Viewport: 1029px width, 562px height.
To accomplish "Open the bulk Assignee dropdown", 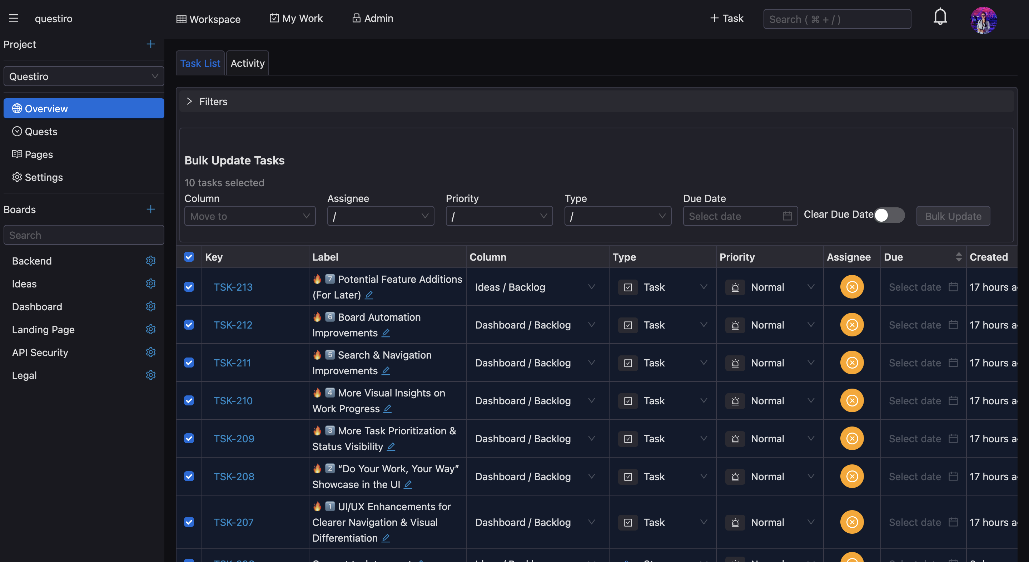I will pyautogui.click(x=381, y=216).
